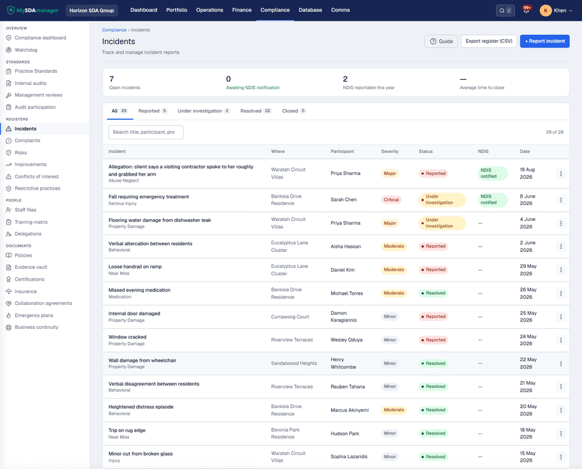
Task: Switch to the Under investigation tab
Action: click(204, 111)
